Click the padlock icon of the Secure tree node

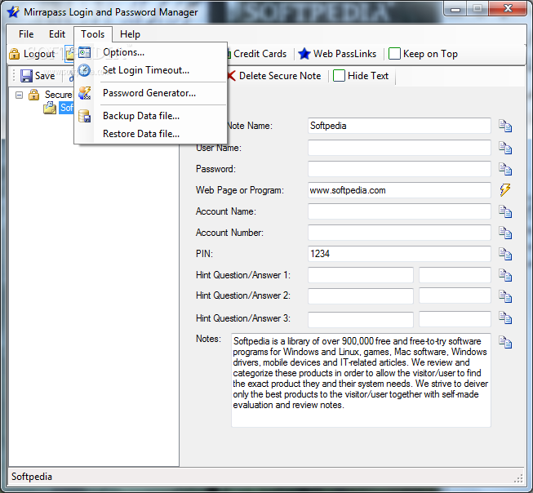coord(33,95)
